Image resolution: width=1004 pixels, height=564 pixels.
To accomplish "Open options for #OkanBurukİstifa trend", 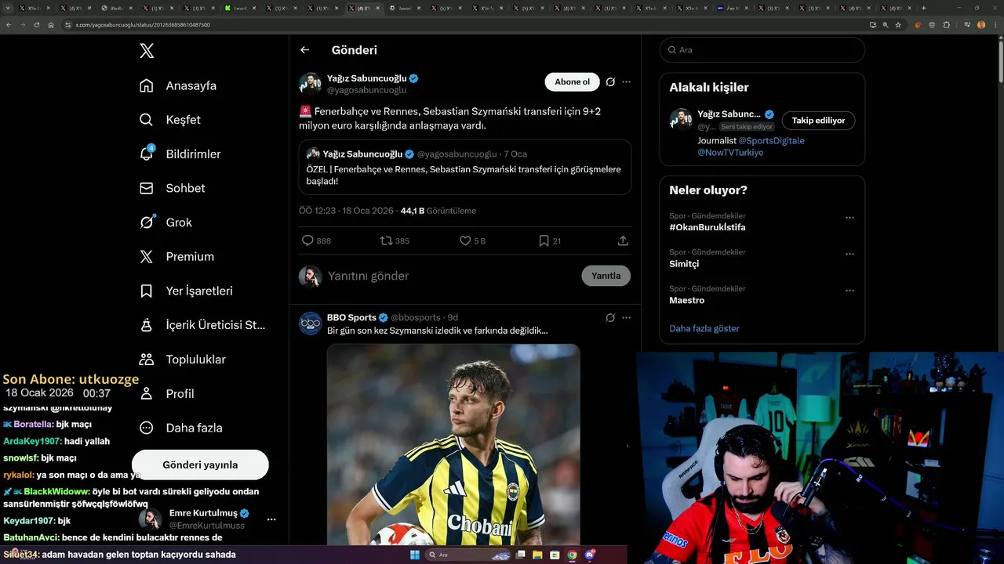I will point(849,218).
